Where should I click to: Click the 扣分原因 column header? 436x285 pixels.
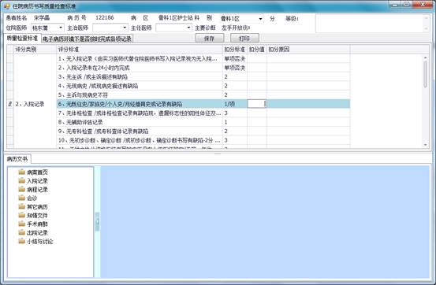click(x=308, y=50)
